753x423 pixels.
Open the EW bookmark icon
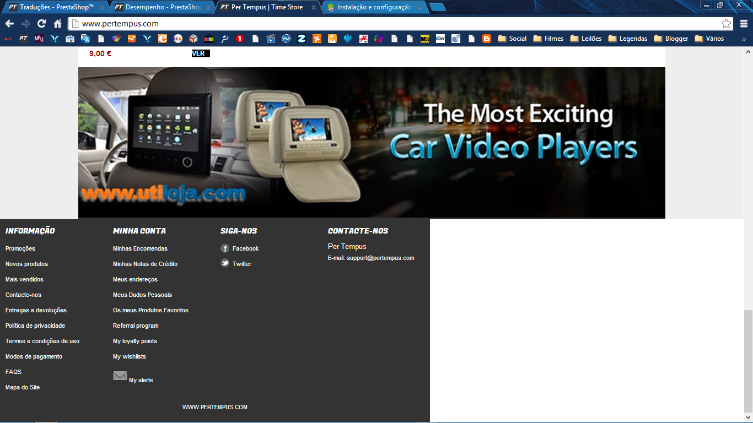440,39
